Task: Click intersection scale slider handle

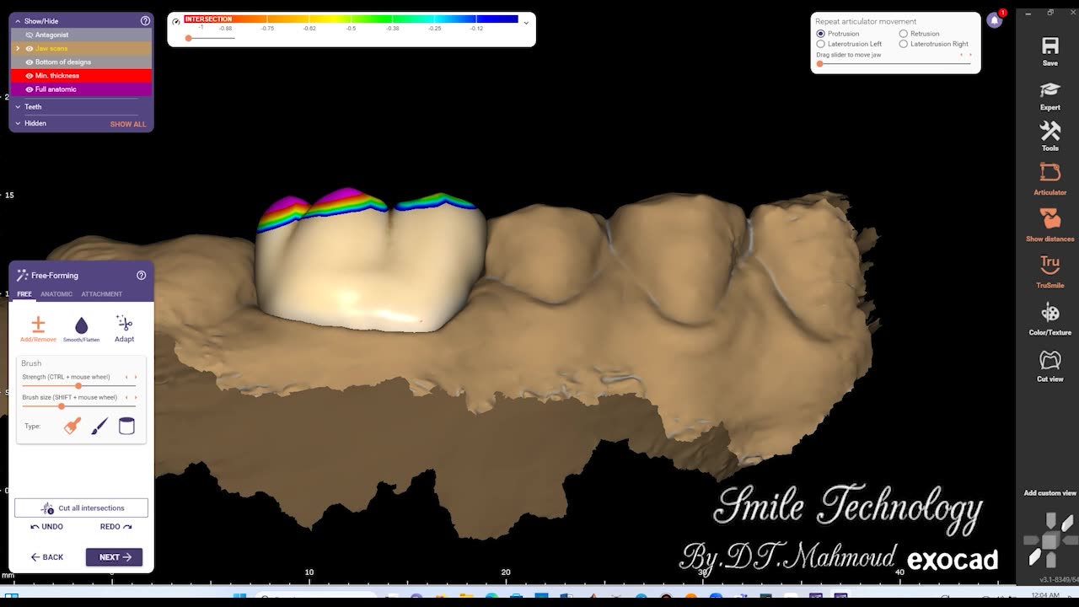Action: [188, 38]
